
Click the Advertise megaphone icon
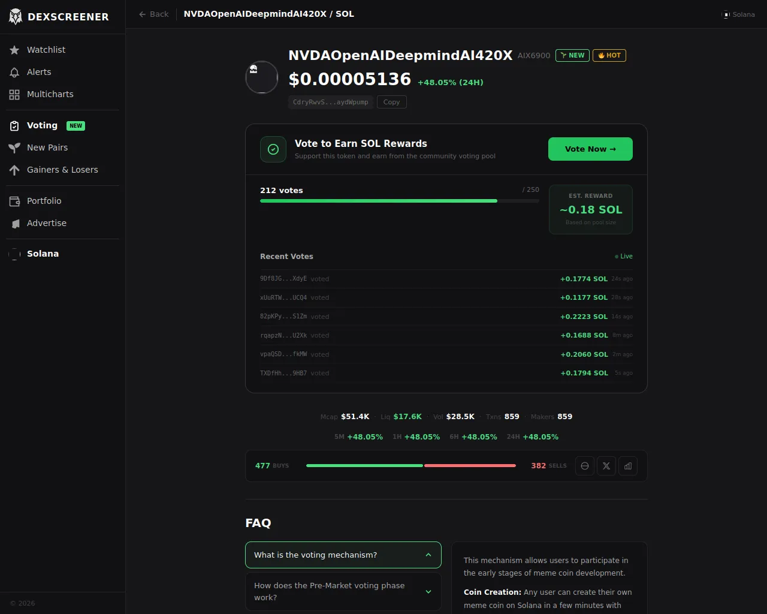pos(14,223)
